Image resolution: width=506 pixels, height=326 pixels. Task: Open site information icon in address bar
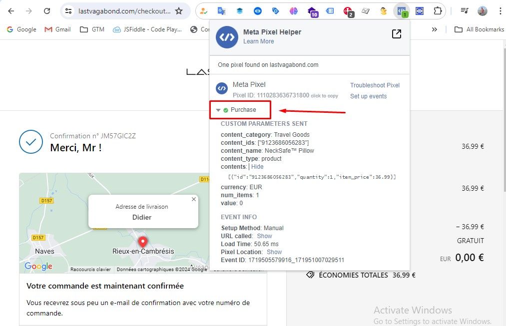(68, 11)
